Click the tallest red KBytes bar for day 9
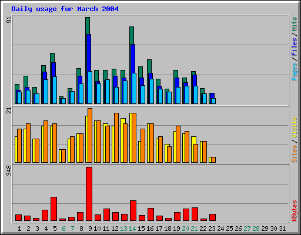Screen dimensions: 301x235 89,194
